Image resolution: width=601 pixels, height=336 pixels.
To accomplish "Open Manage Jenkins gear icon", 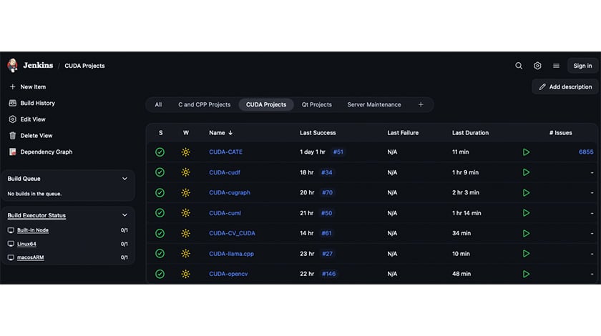I will point(537,66).
